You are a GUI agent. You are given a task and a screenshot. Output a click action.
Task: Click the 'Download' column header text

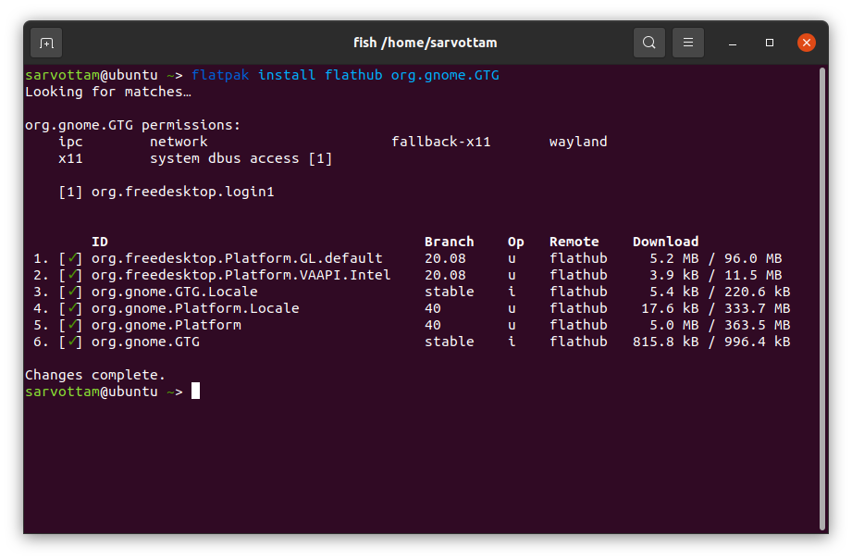[665, 242]
